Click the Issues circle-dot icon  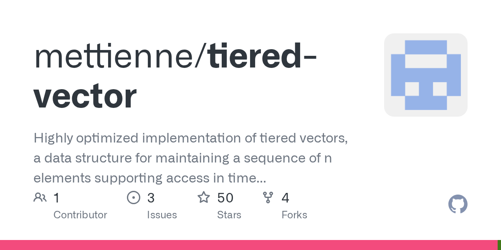133,197
